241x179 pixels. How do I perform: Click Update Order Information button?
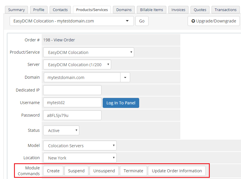click(177, 171)
